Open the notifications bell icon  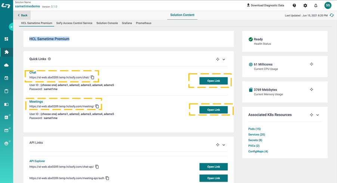(x=316, y=6)
